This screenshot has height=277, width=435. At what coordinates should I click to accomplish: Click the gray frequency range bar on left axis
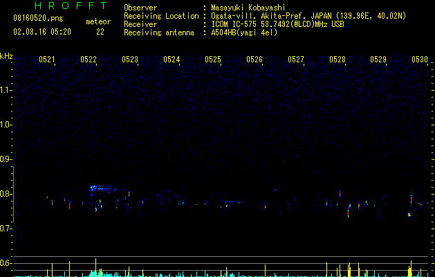click(x=13, y=195)
